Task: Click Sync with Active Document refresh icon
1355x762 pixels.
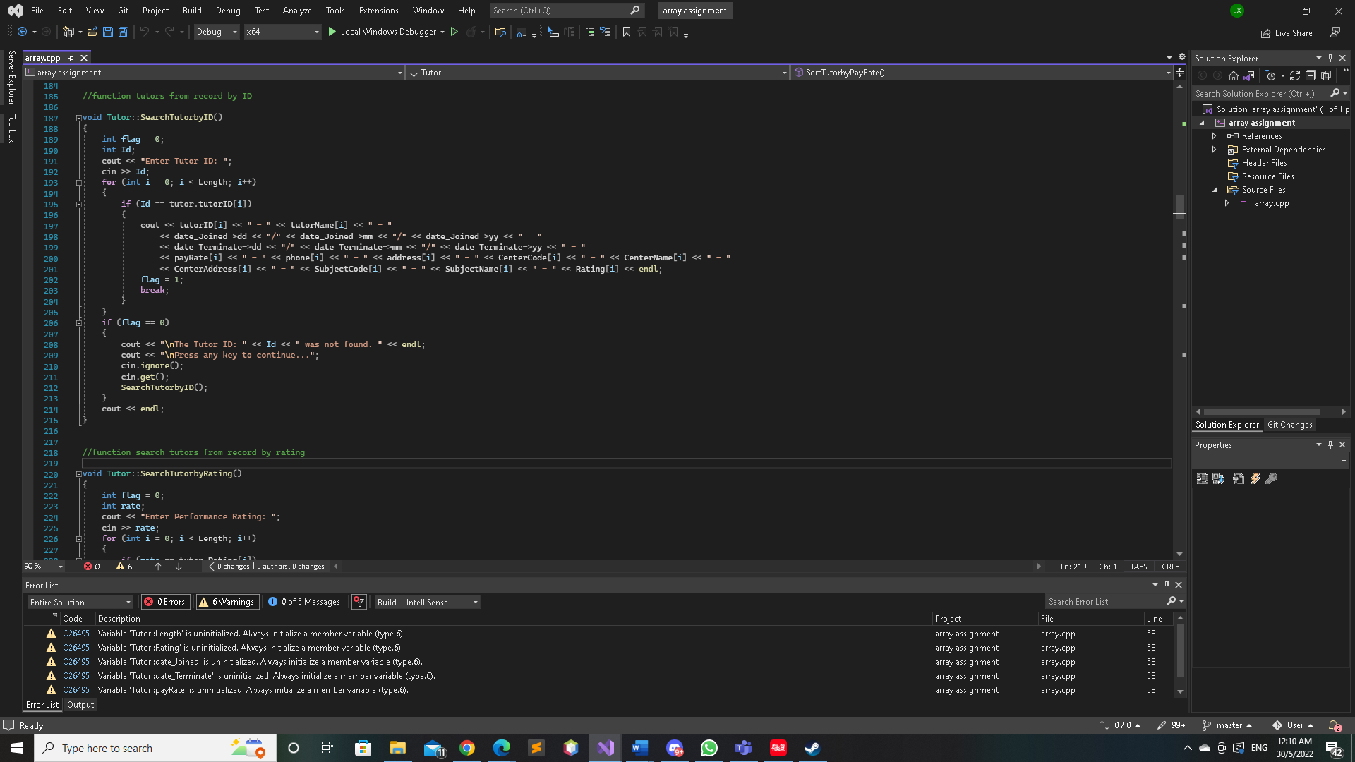Action: click(1294, 75)
